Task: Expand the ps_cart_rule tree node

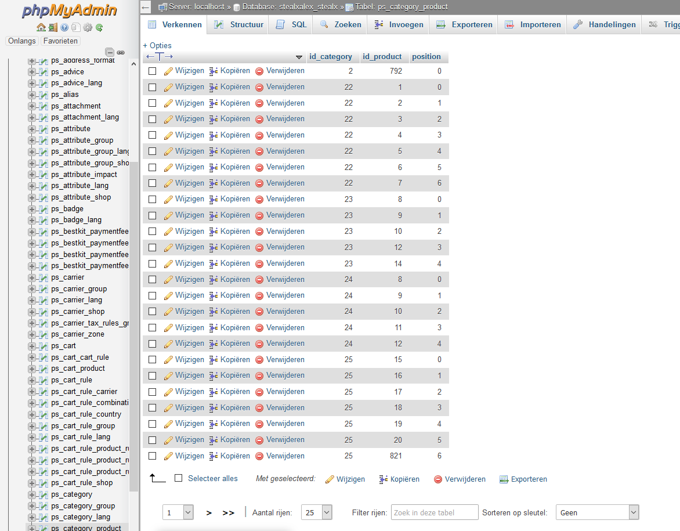Action: [x=32, y=380]
